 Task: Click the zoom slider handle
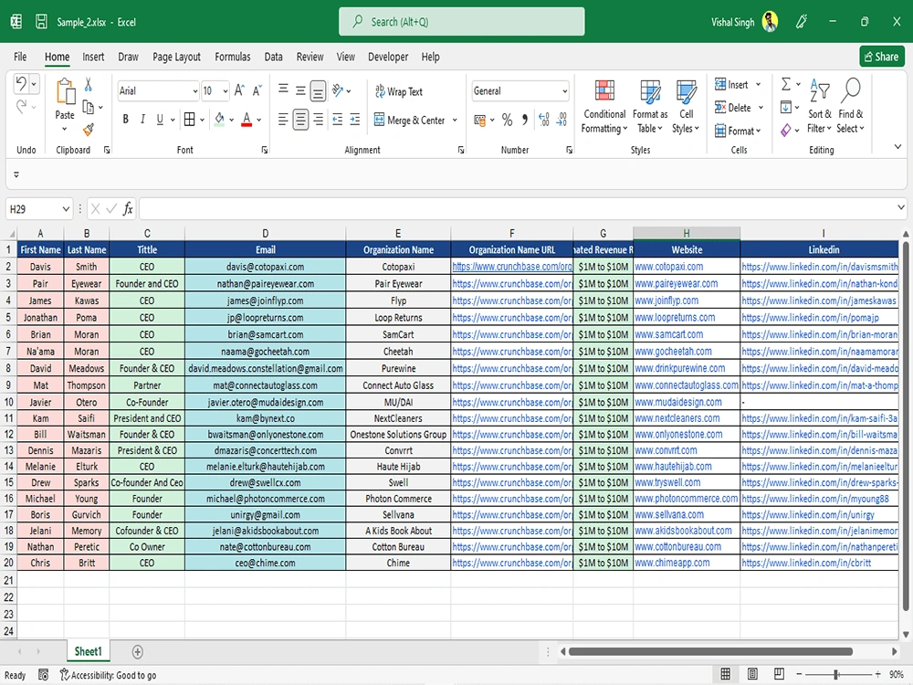pyautogui.click(x=836, y=675)
